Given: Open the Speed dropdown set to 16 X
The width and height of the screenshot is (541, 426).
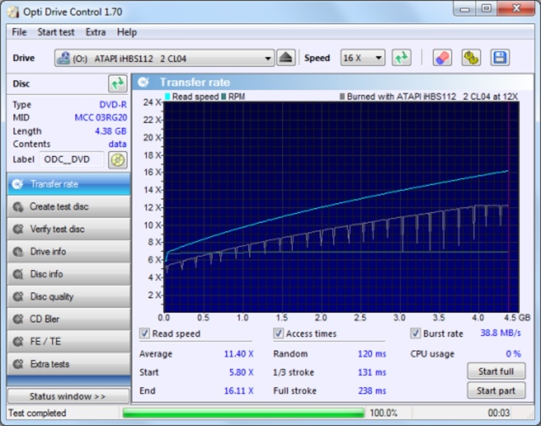Looking at the screenshot, I should pyautogui.click(x=362, y=58).
